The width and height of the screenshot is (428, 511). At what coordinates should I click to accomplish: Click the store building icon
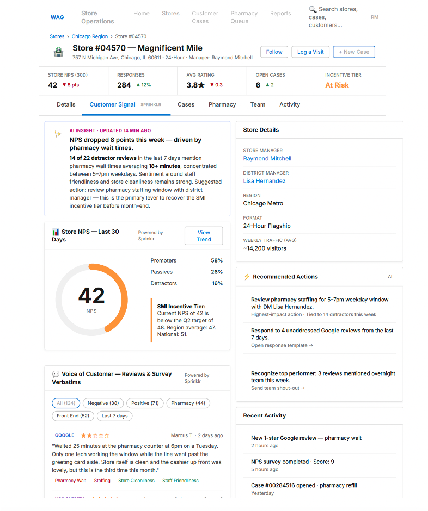coord(58,52)
